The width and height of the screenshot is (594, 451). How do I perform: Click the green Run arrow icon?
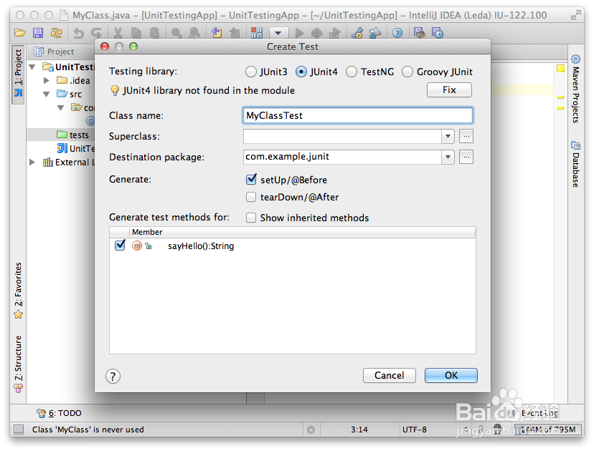(x=299, y=33)
